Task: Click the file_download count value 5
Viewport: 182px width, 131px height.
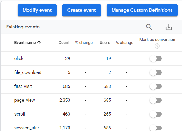Action: [x=69, y=72]
